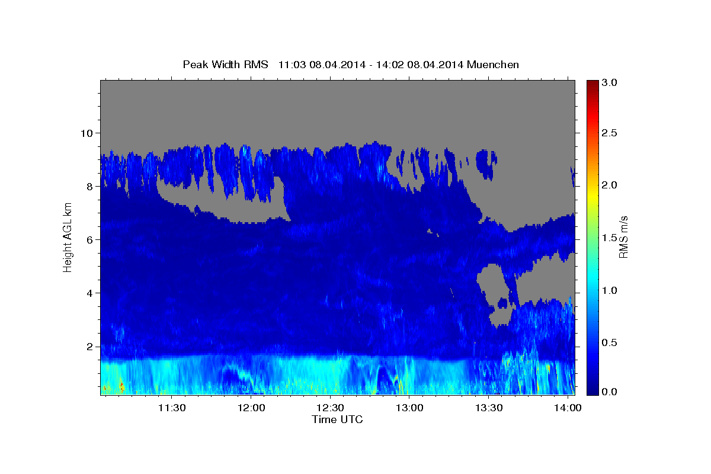Click the colorbar value '3.0'
The width and height of the screenshot is (711, 474).
611,83
